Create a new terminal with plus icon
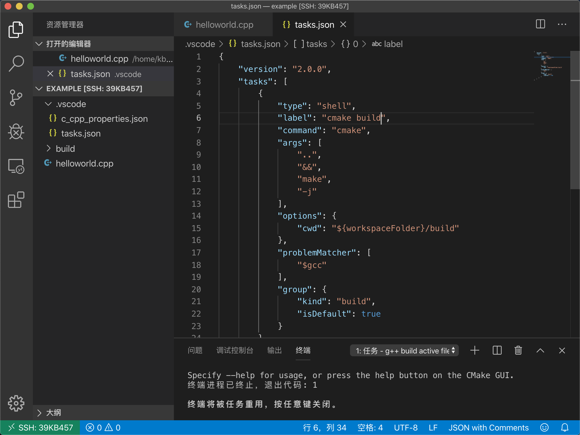This screenshot has width=580, height=435. pyautogui.click(x=475, y=351)
